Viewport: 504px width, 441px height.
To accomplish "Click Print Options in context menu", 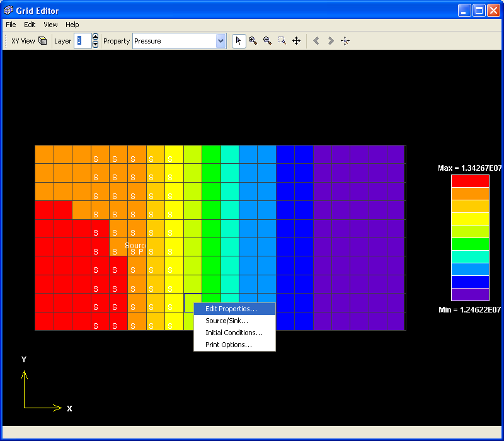I will (229, 345).
